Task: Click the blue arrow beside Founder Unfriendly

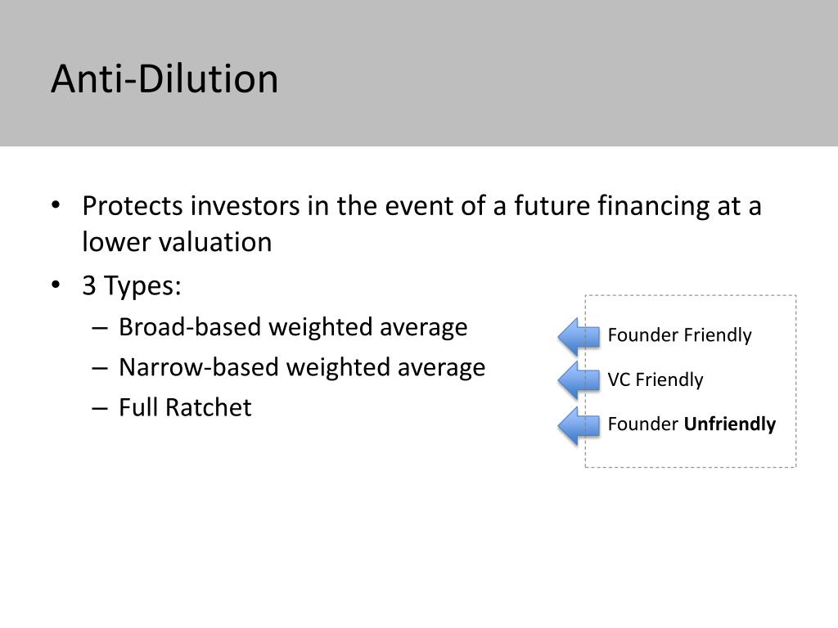Action: pyautogui.click(x=579, y=425)
